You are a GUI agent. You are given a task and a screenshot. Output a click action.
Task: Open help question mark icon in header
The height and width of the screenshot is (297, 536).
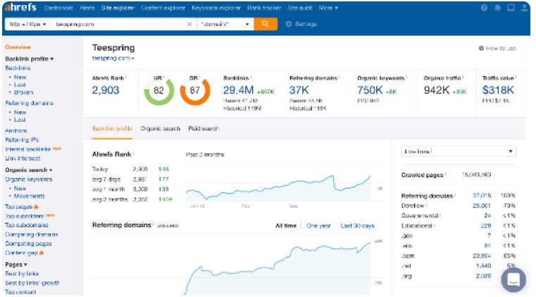[484, 8]
